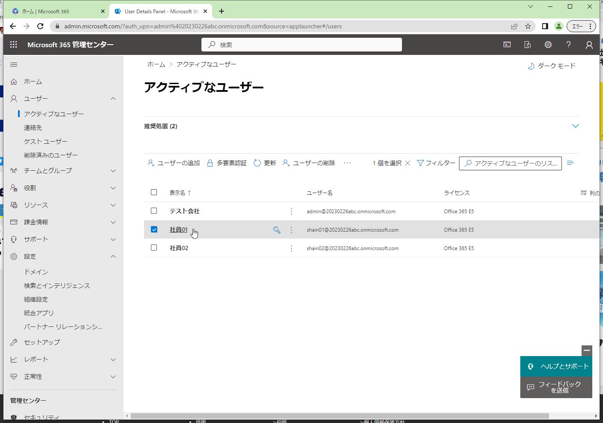603x423 pixels.
Task: Click フィードバックを送信 button
Action: [556, 387]
